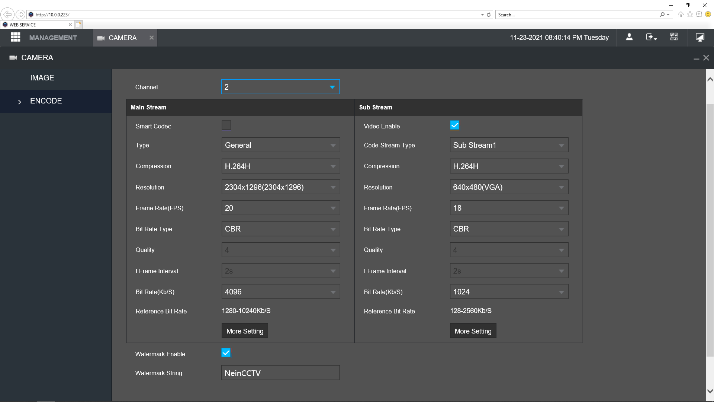The height and width of the screenshot is (402, 714).
Task: Click the browser feedback smiley icon
Action: tap(708, 14)
